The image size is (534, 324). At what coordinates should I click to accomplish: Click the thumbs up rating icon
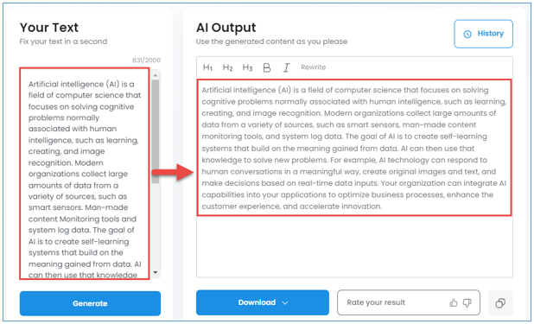(x=454, y=302)
